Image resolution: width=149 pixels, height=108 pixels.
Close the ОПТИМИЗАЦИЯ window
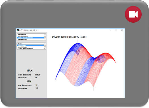(122, 30)
